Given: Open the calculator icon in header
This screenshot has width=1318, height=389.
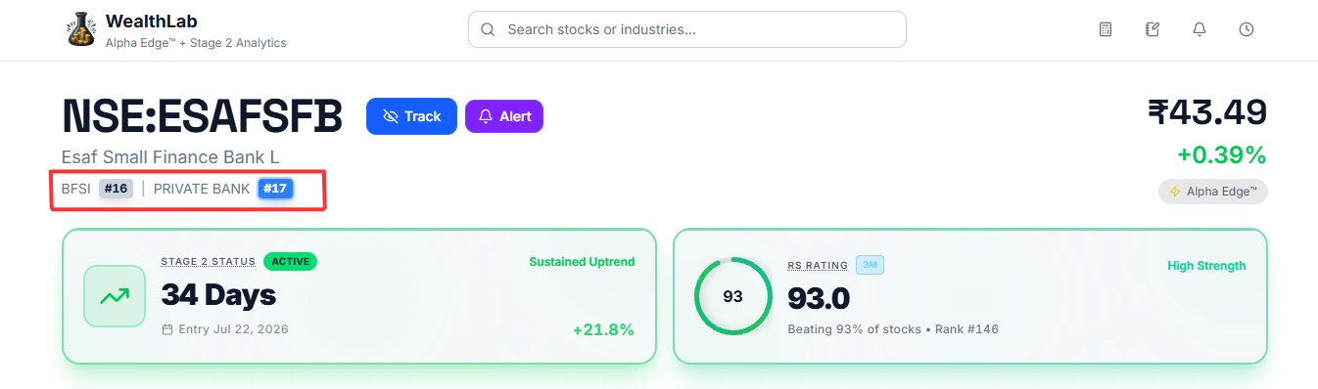Looking at the screenshot, I should (x=1106, y=29).
